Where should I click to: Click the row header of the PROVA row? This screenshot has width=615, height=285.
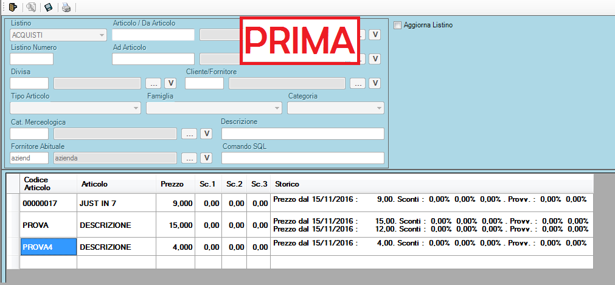click(x=13, y=225)
